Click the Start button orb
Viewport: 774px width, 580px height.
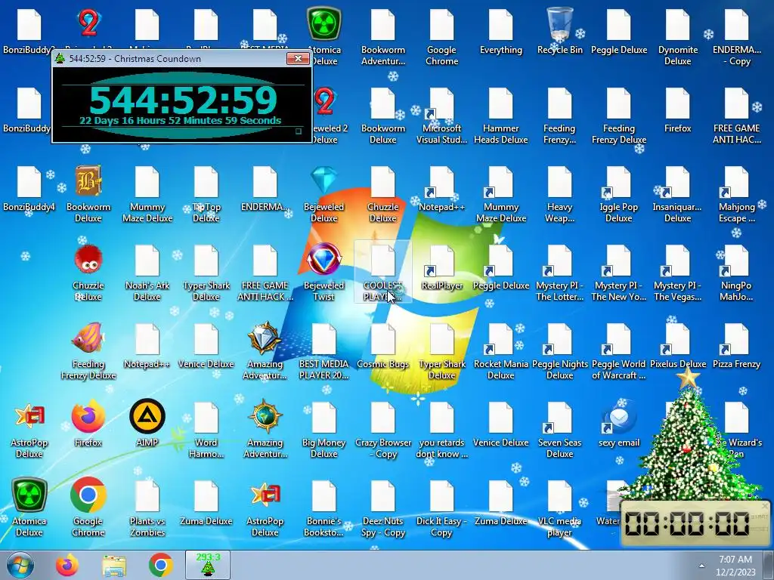tap(20, 566)
